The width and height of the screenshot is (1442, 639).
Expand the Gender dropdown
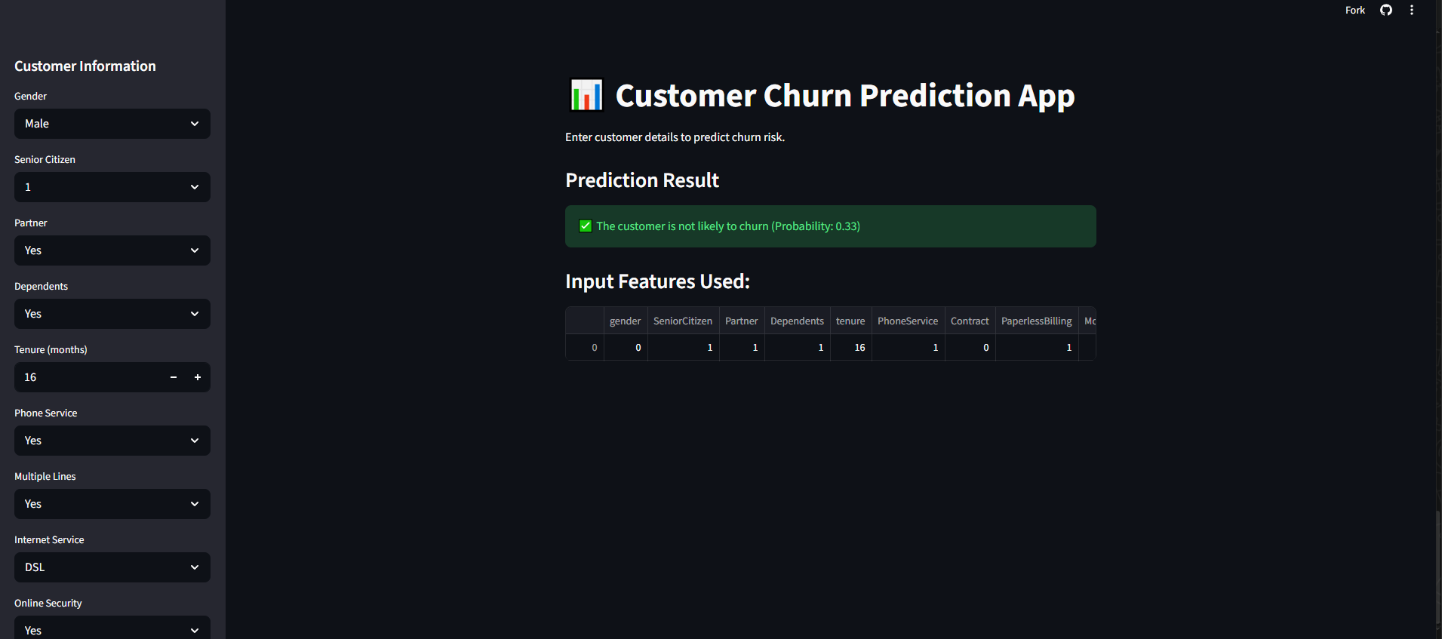point(112,124)
